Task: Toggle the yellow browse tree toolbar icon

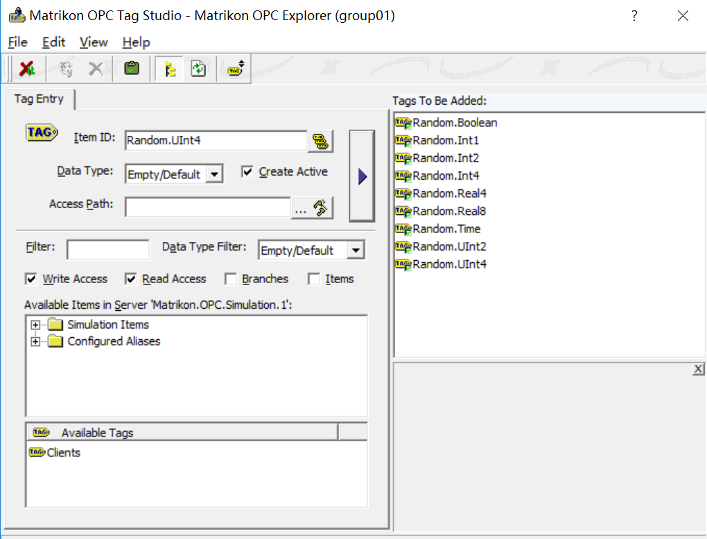Action: (170, 69)
